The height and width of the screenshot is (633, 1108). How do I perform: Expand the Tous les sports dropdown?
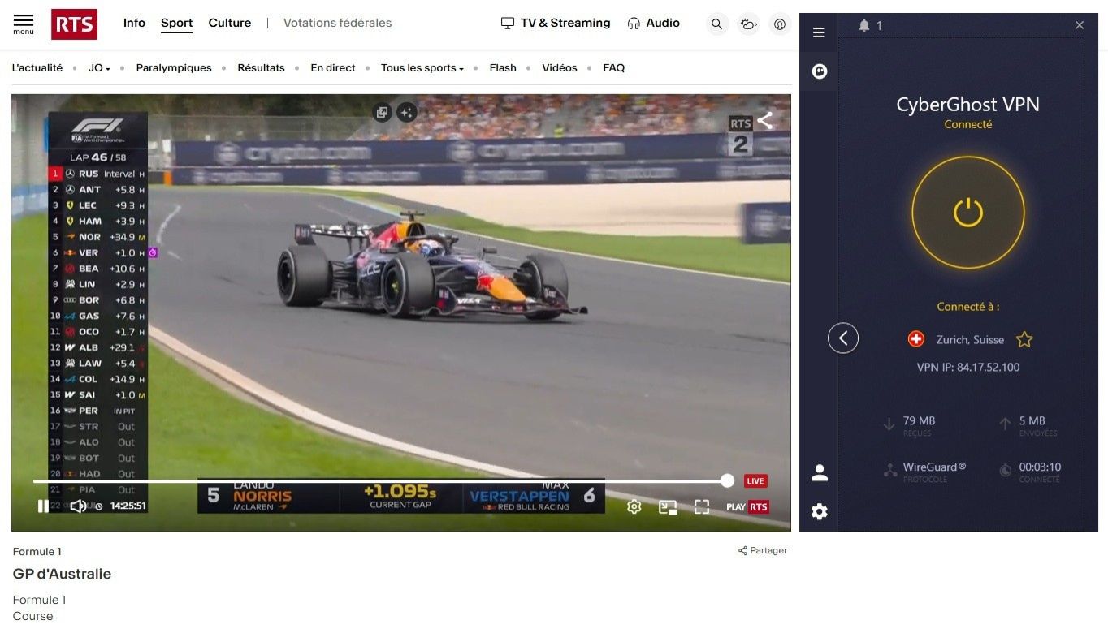(x=422, y=68)
